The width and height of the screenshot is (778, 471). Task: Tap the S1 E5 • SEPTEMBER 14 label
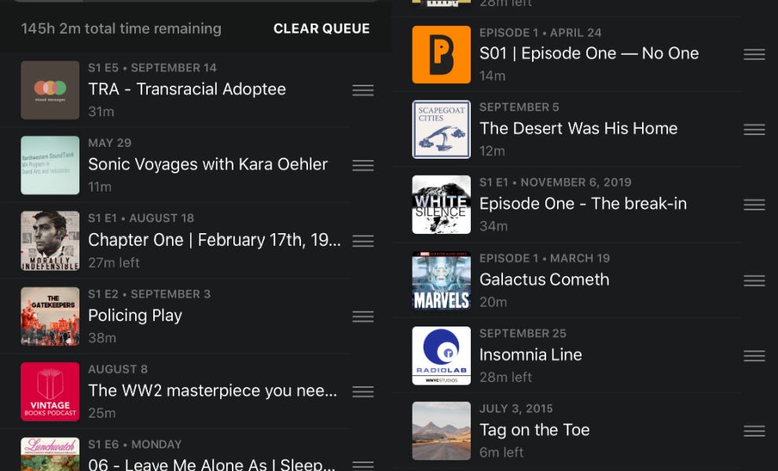click(x=152, y=68)
